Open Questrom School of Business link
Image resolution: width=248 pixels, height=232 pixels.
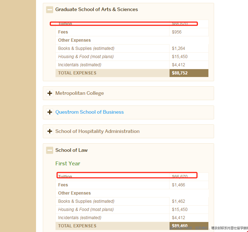click(x=90, y=112)
